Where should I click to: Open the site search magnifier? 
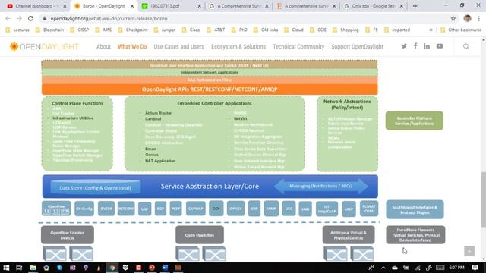click(466, 47)
